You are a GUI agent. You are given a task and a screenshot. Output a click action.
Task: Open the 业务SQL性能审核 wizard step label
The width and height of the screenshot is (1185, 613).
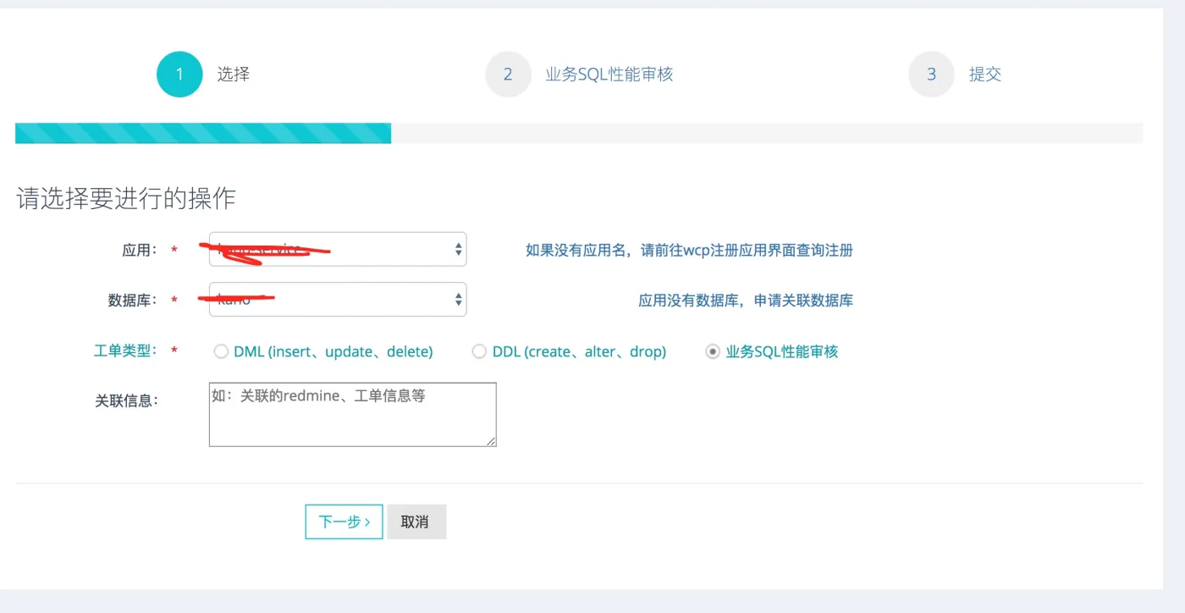609,75
